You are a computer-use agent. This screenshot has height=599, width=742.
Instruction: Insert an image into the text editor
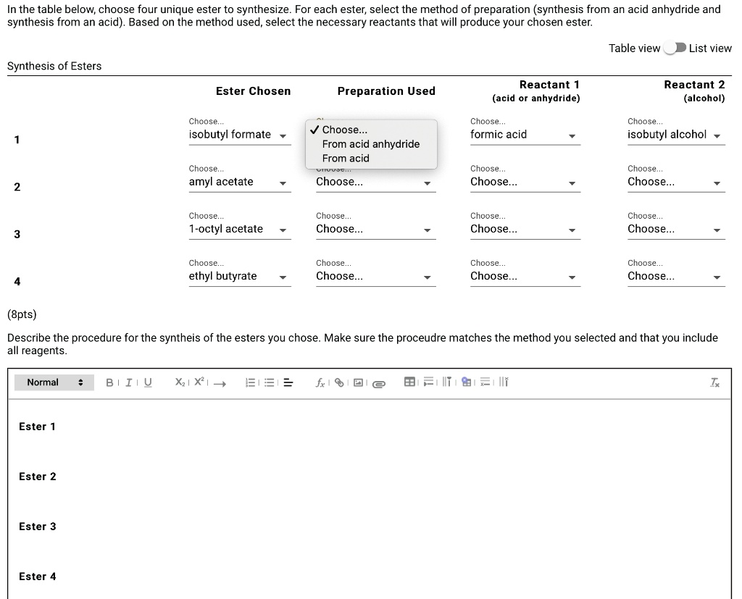(359, 382)
